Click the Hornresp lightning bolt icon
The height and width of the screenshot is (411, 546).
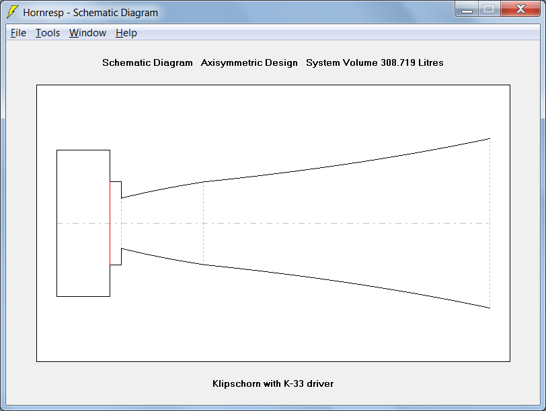(12, 12)
